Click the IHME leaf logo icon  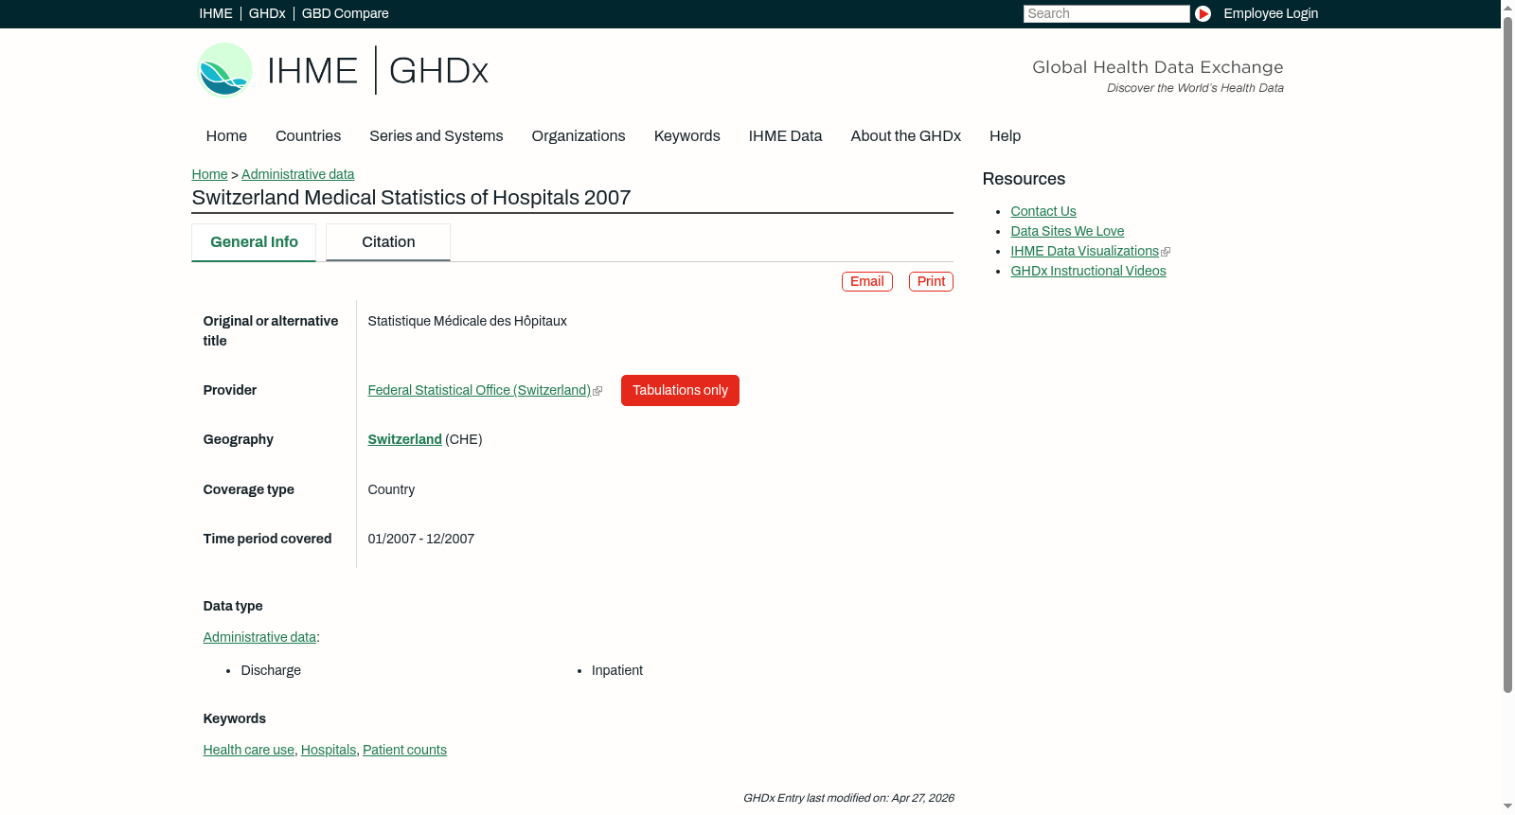224,70
